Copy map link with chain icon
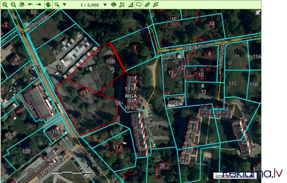Image resolution: width=287 pixels, height=183 pixels. [147, 5]
